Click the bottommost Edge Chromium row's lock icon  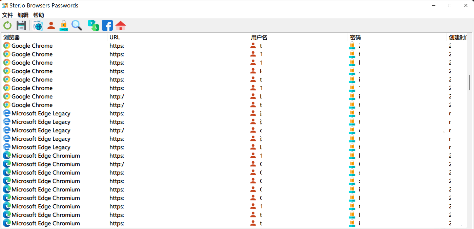[352, 223]
